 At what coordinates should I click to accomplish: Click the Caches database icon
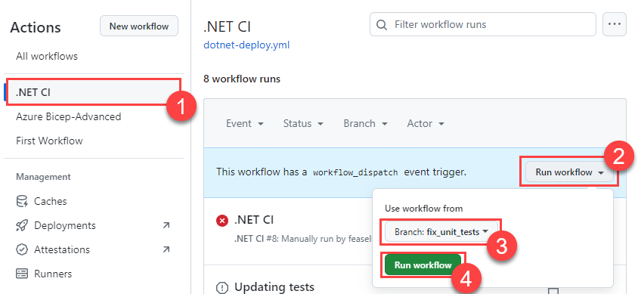22,201
